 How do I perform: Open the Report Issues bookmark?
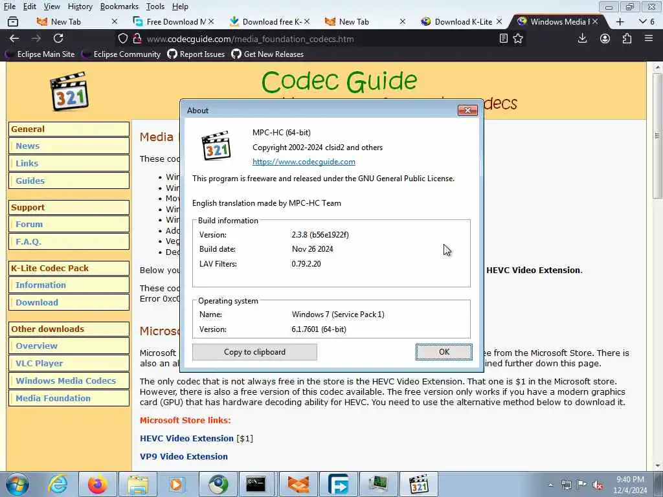[x=196, y=54]
